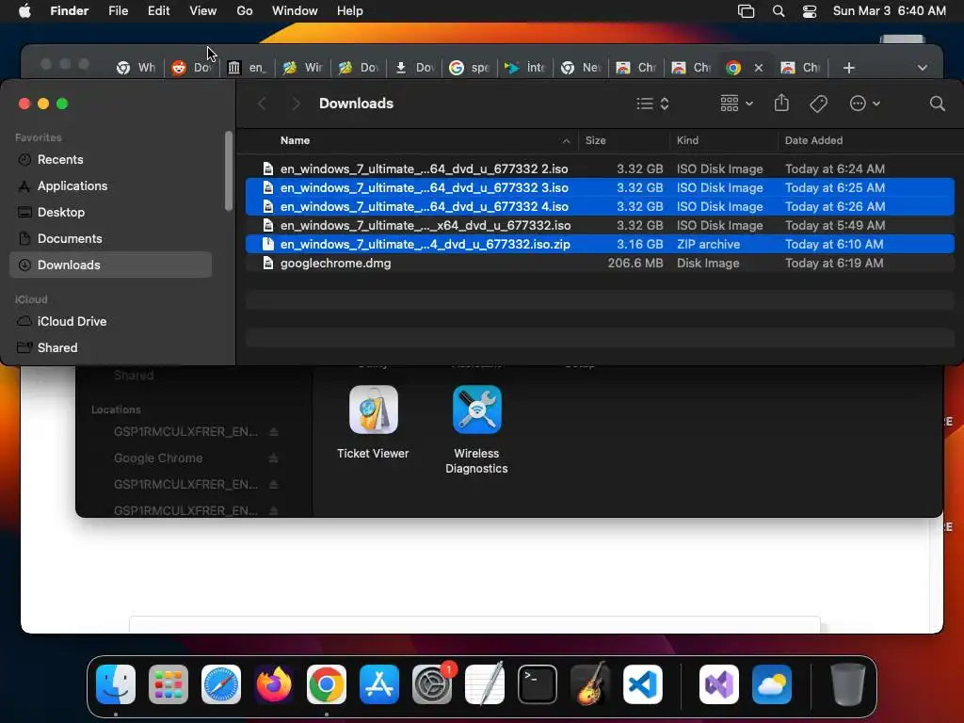Go forward in Finder window
Screen dimensions: 964x723
pos(296,104)
